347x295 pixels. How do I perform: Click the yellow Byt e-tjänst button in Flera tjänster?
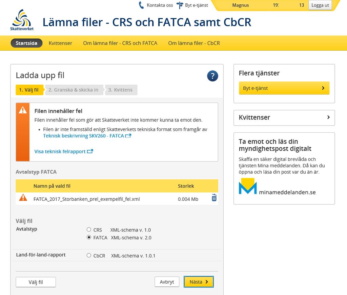284,88
